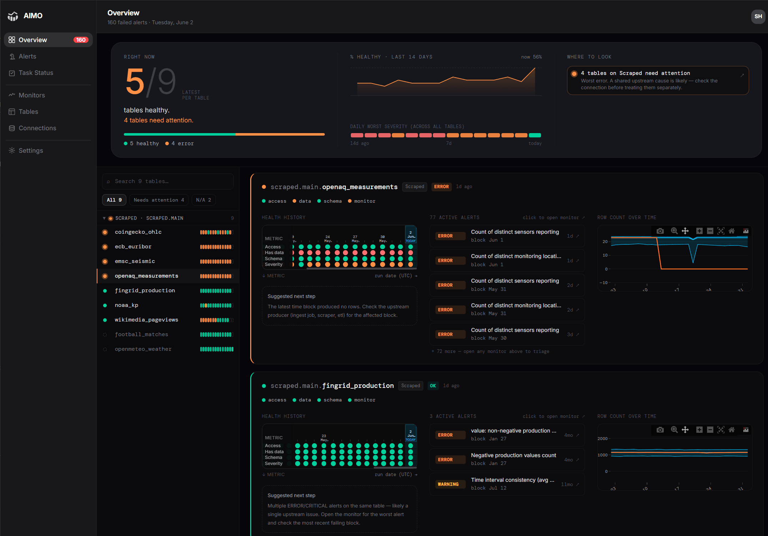768x536 pixels.
Task: Click the Scraped tag on openaq card
Action: coord(415,187)
